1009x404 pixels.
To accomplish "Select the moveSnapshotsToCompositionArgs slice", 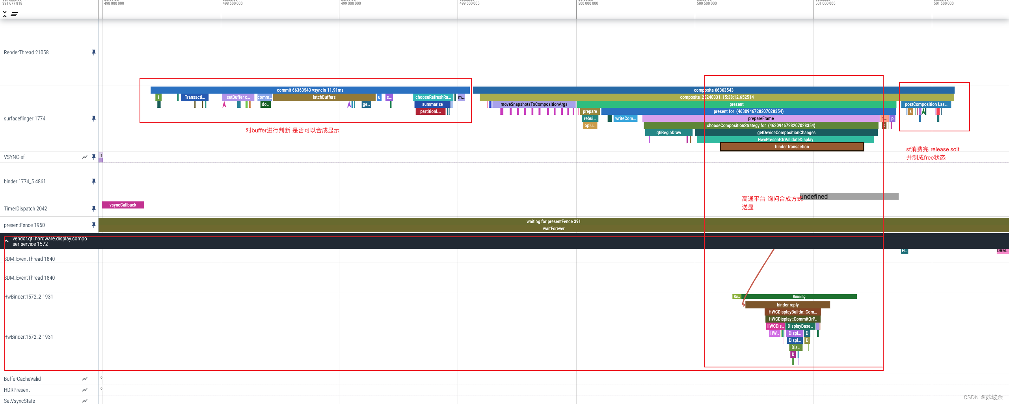I will [534, 104].
